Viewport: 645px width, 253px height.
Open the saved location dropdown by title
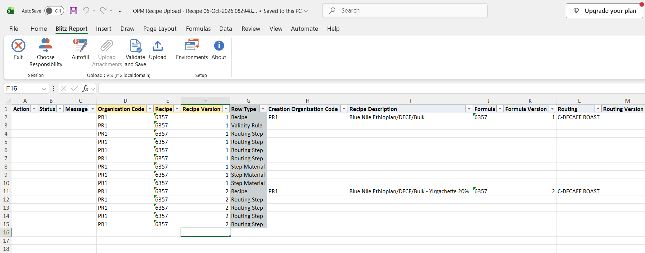(306, 11)
